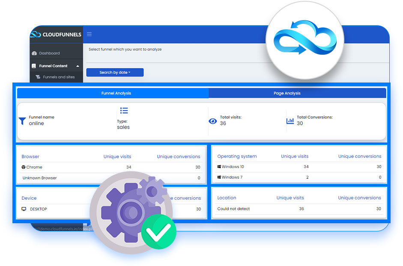This screenshot has height=266, width=403.
Task: Click the list icon above Type
Action: point(124,110)
